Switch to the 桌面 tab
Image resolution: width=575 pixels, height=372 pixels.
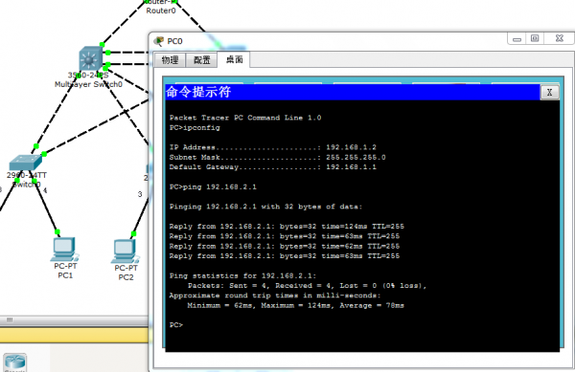click(x=234, y=59)
